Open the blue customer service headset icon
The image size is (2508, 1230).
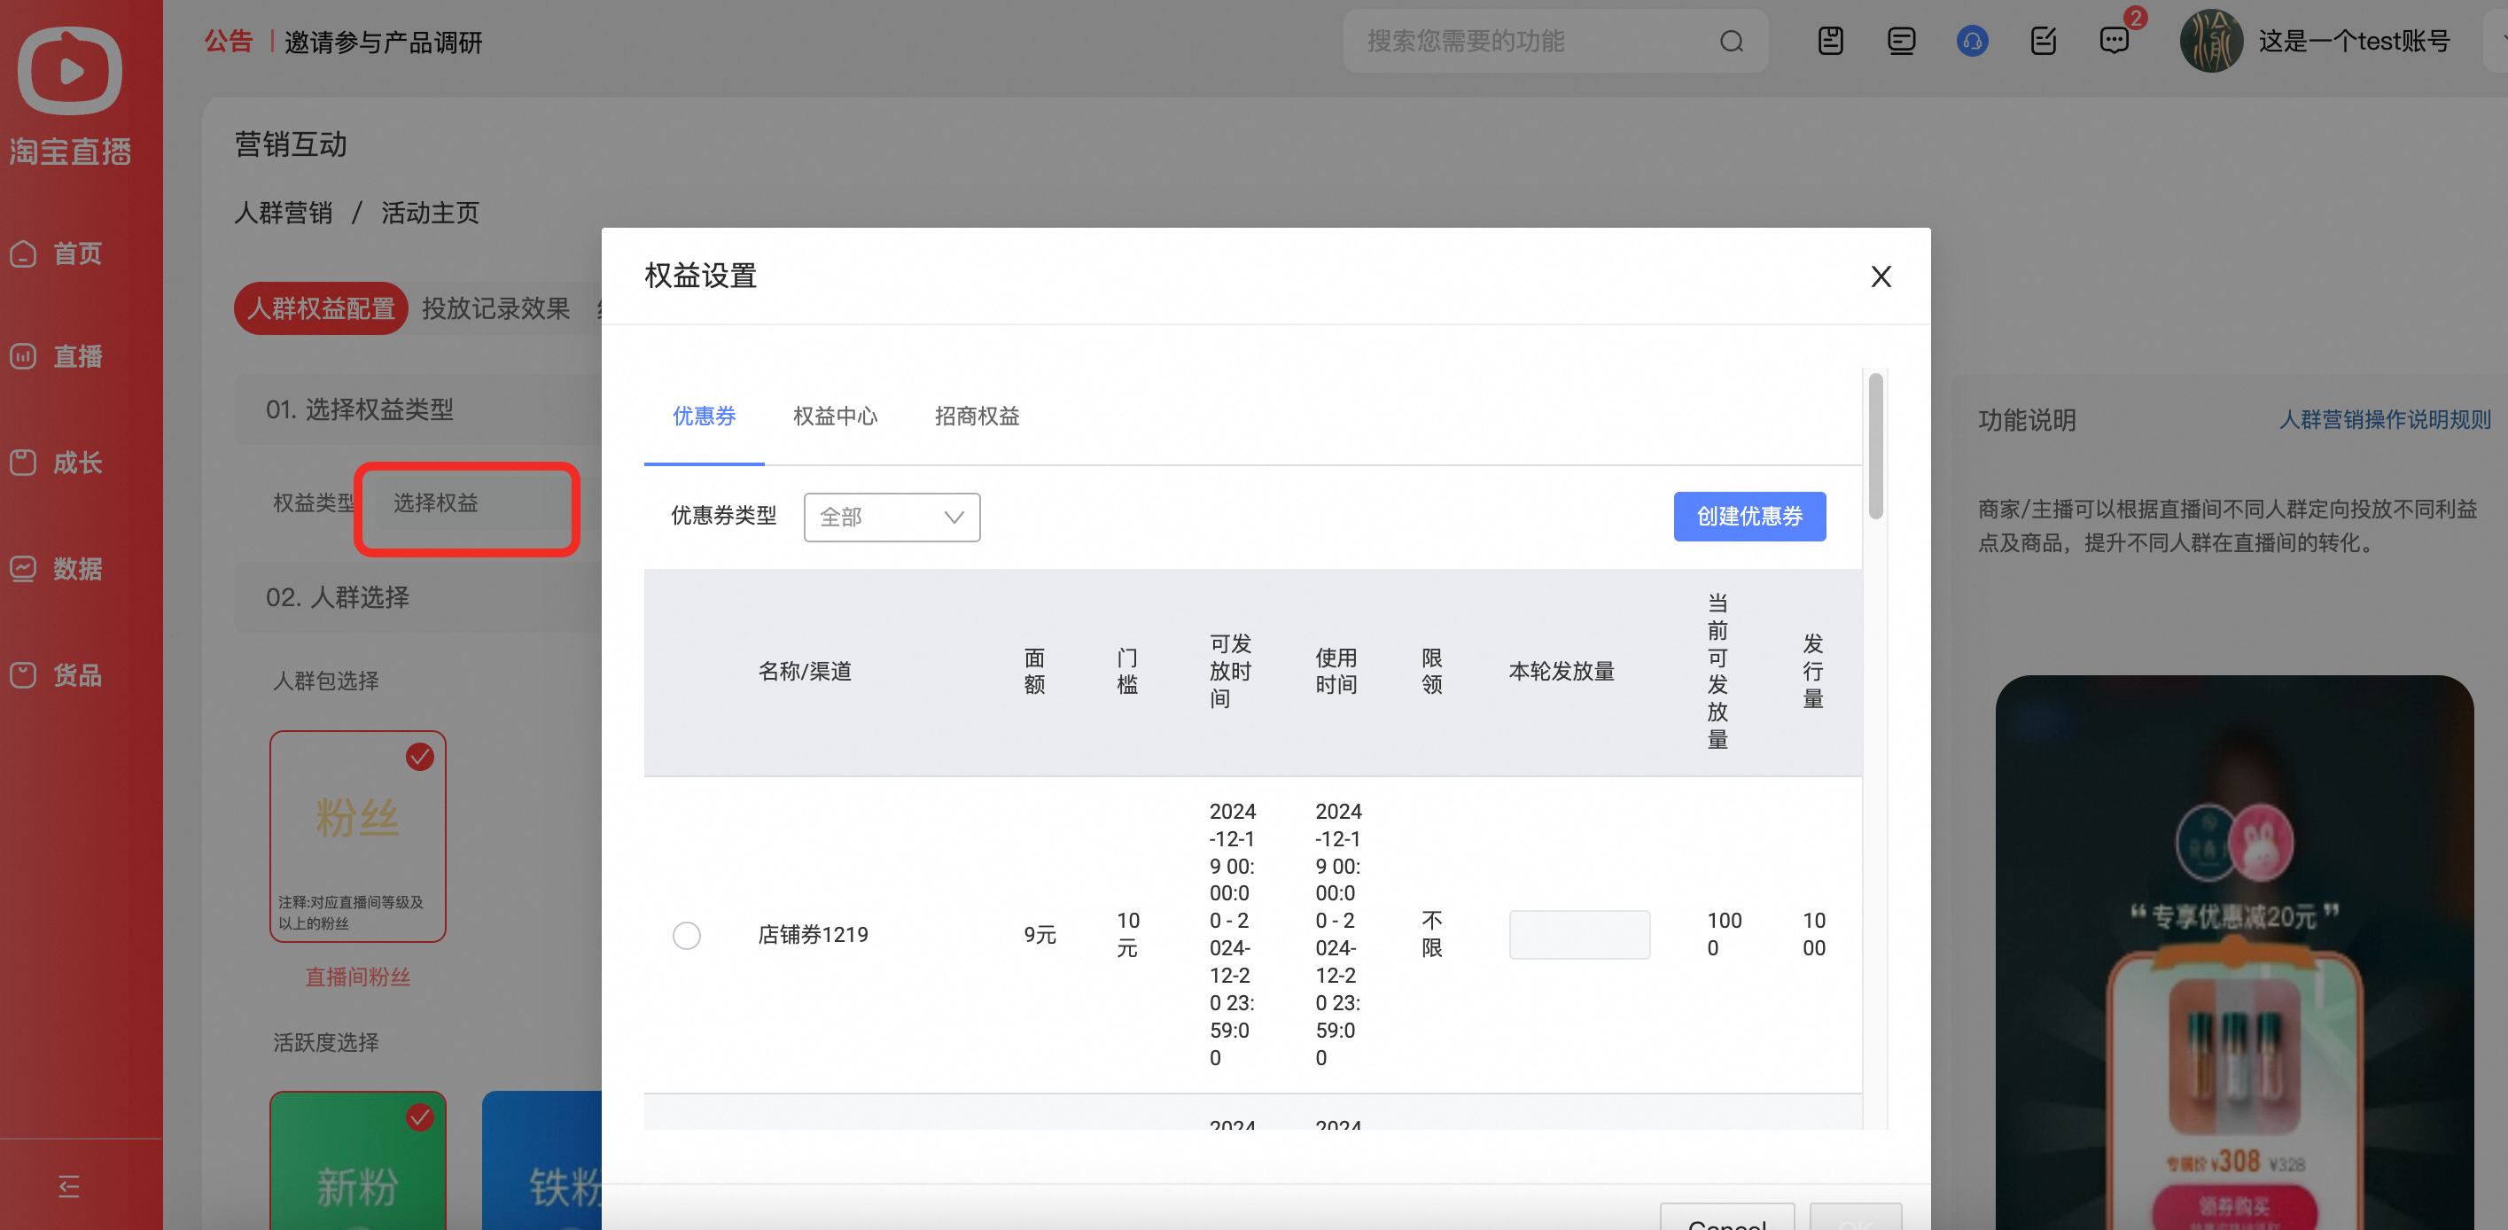(x=1973, y=41)
